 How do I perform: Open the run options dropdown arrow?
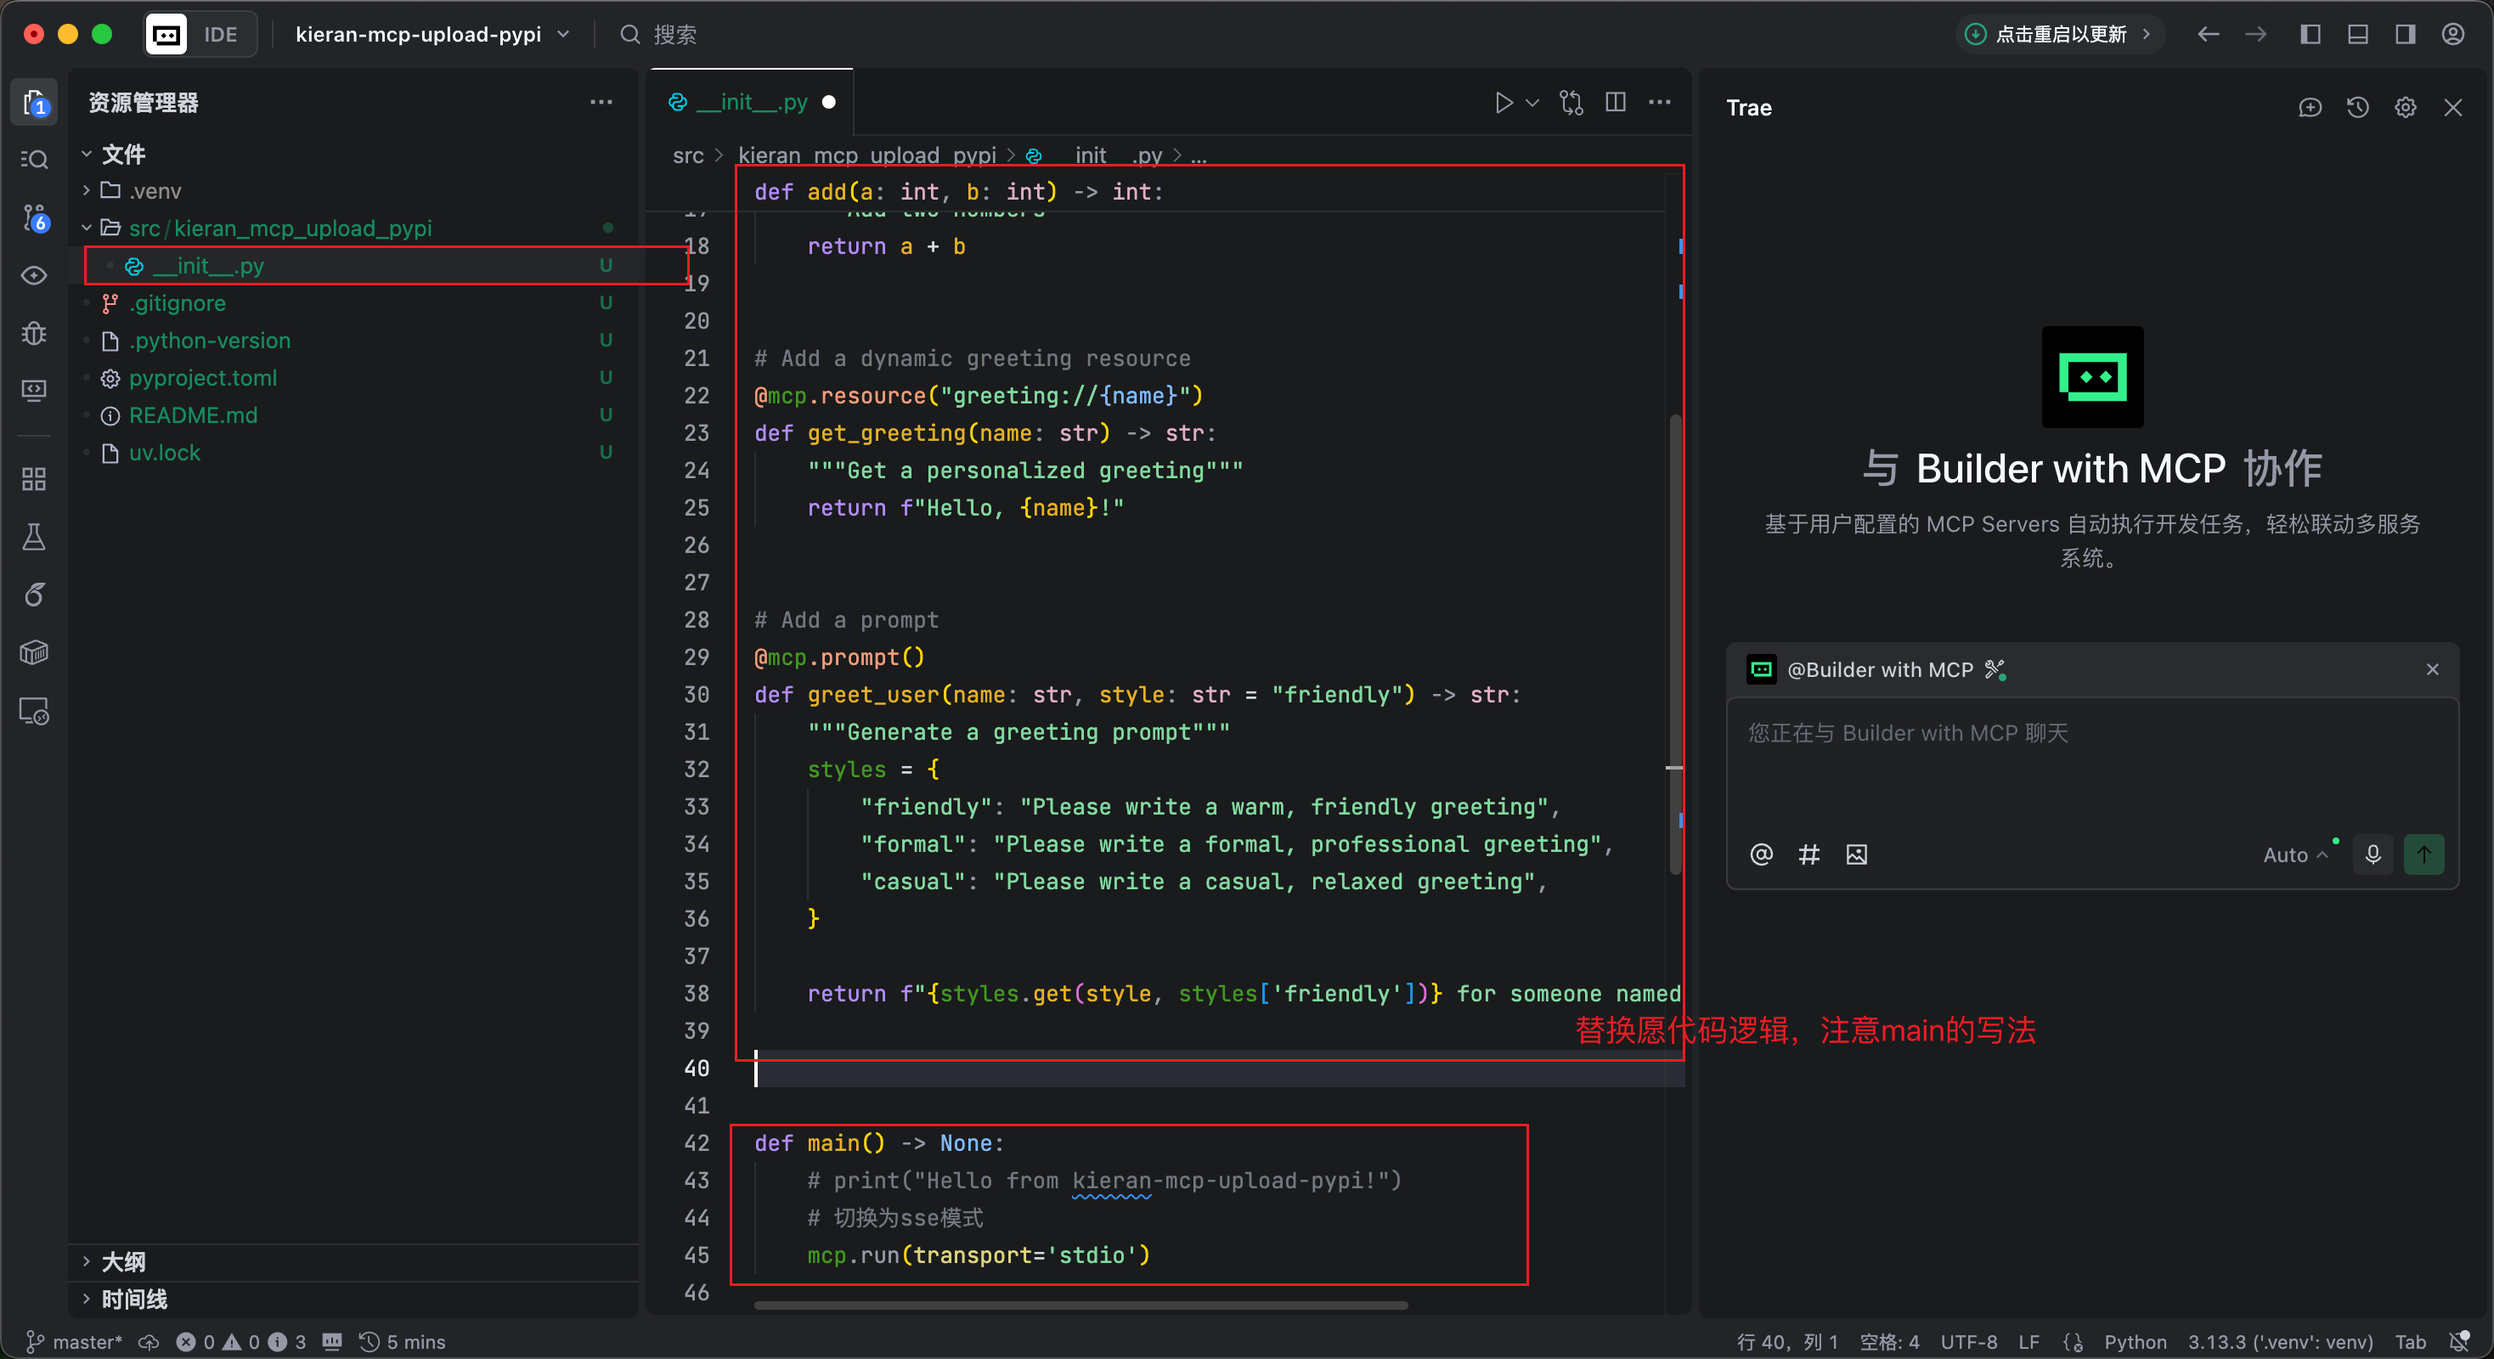1532,103
